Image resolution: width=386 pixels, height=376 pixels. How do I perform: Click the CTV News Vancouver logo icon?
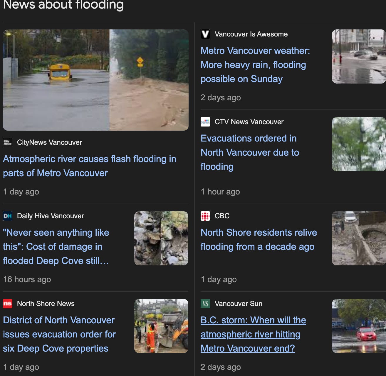[205, 122]
